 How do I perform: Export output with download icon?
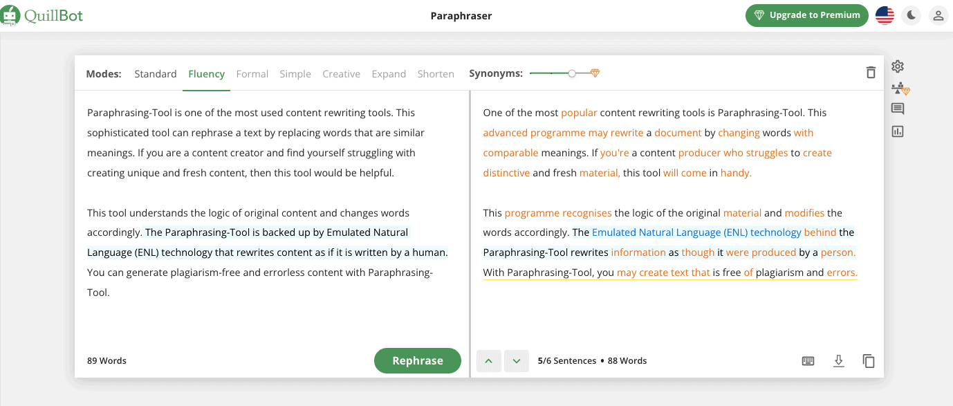click(x=839, y=361)
